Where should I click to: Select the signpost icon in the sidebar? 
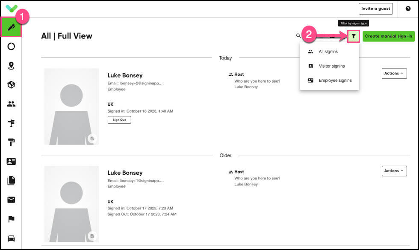point(11,123)
